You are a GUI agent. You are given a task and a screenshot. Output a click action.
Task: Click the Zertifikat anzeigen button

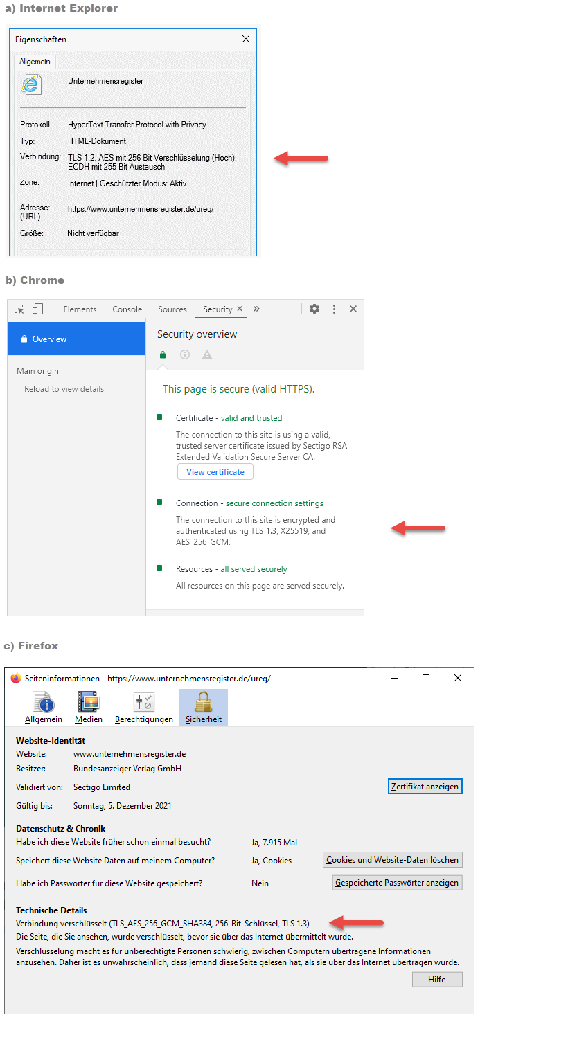pyautogui.click(x=425, y=787)
